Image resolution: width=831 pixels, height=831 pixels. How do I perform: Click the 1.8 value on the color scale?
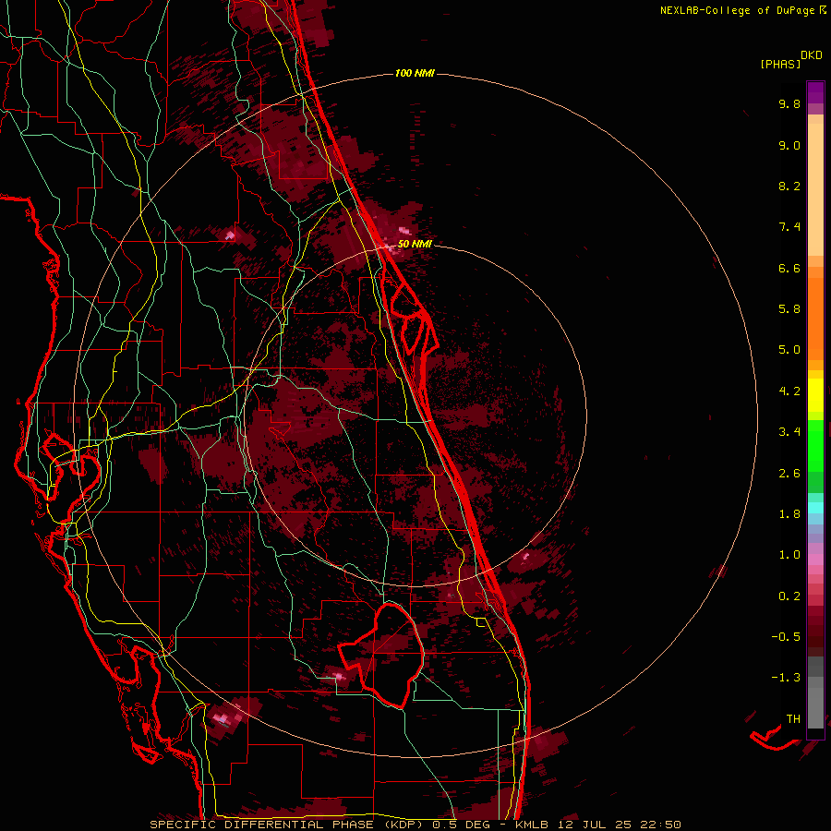789,514
